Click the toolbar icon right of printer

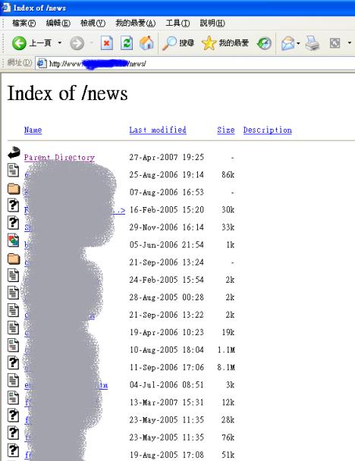pyautogui.click(x=335, y=43)
